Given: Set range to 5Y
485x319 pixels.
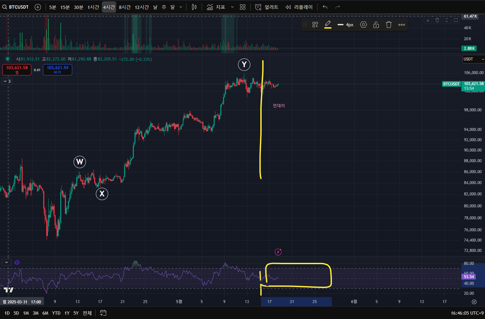Looking at the screenshot, I should point(76,313).
